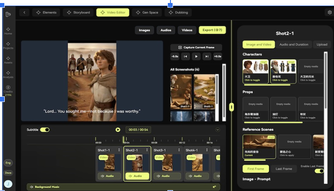Image resolution: width=334 pixels, height=191 pixels.
Task: Jump to the next frame
Action: coord(207,56)
